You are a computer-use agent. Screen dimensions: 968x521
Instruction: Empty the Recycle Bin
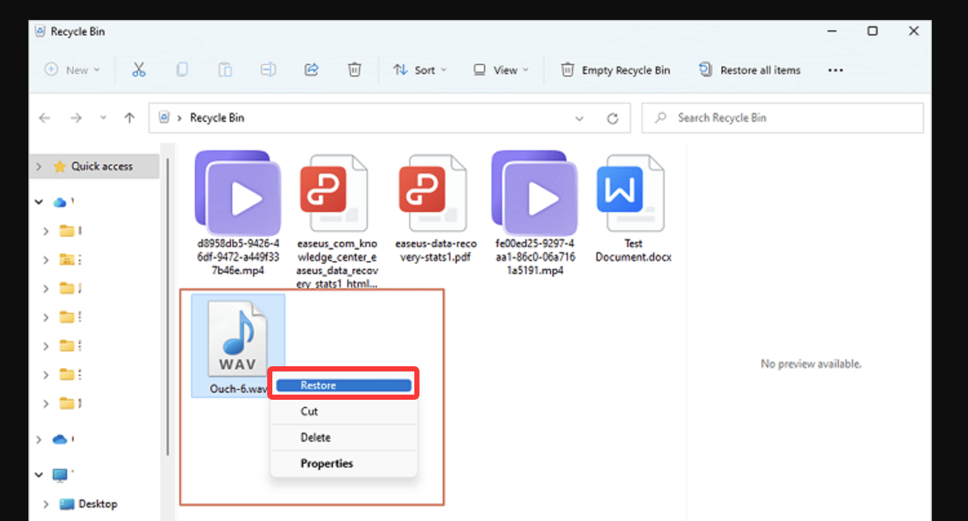tap(614, 70)
